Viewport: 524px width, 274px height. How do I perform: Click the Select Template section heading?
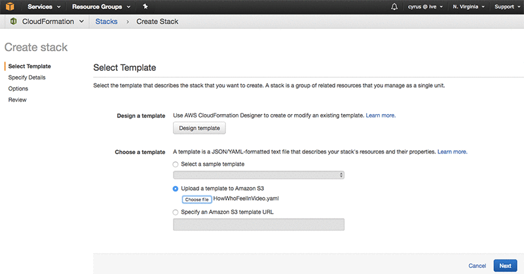124,68
